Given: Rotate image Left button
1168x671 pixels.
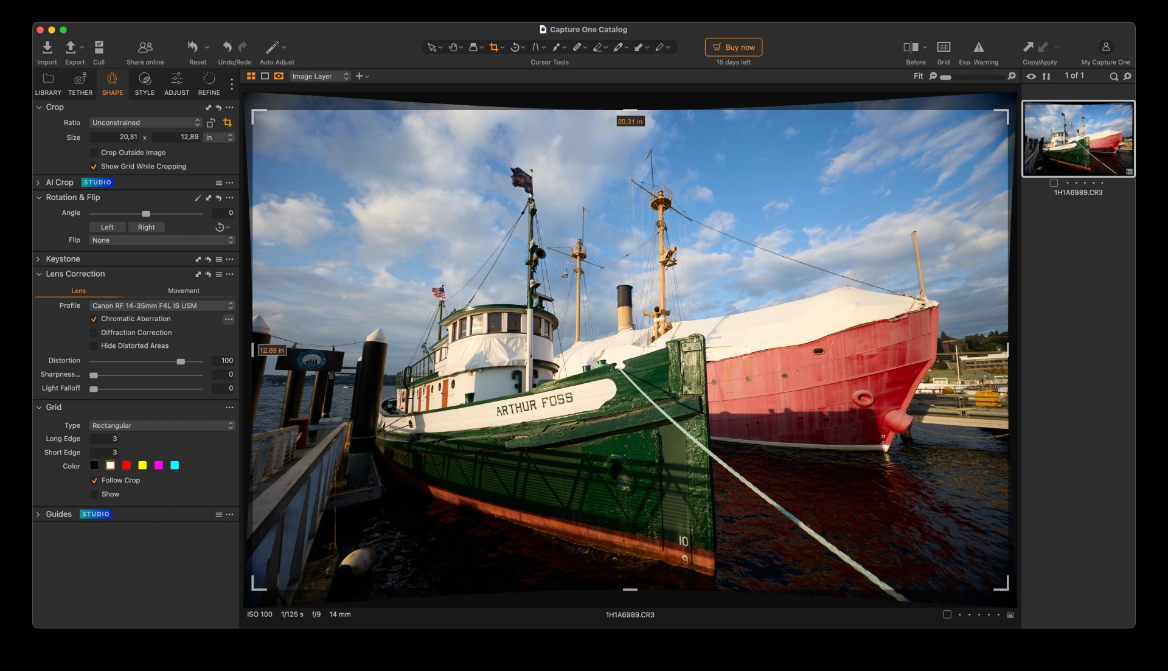Looking at the screenshot, I should 107,228.
